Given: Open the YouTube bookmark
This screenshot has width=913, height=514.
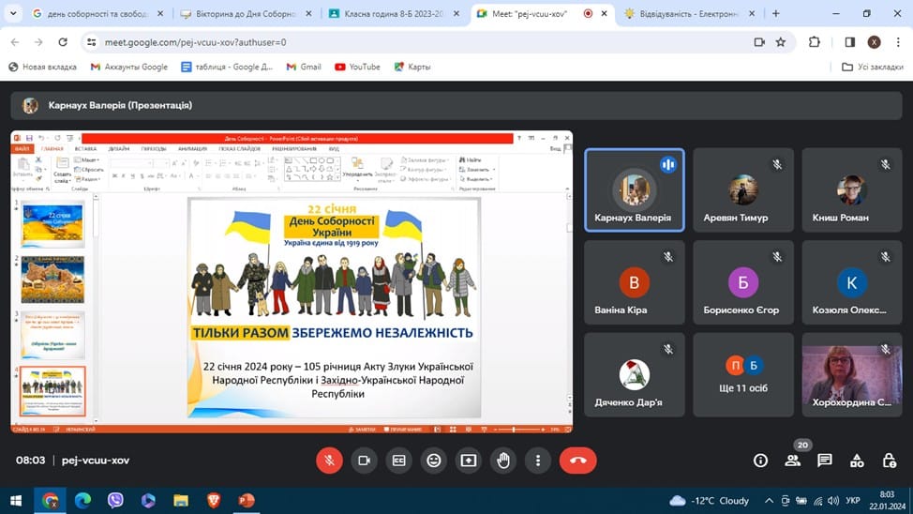Looking at the screenshot, I should pos(357,67).
